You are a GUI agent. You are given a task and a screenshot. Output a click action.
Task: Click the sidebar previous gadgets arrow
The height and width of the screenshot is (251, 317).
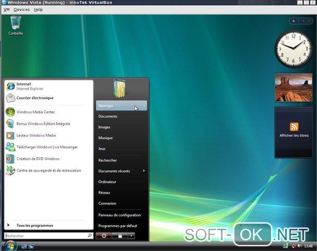pos(303,21)
